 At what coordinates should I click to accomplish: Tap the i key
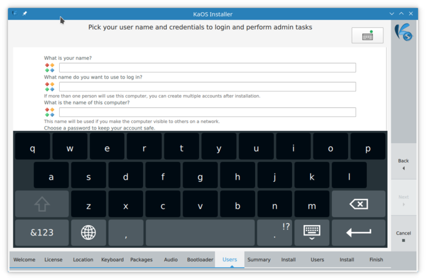coord(293,147)
